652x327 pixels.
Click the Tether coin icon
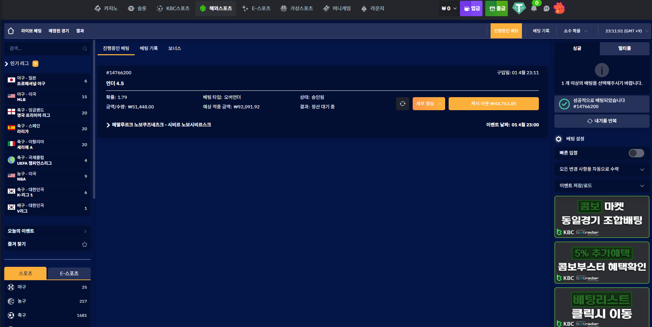tap(519, 8)
